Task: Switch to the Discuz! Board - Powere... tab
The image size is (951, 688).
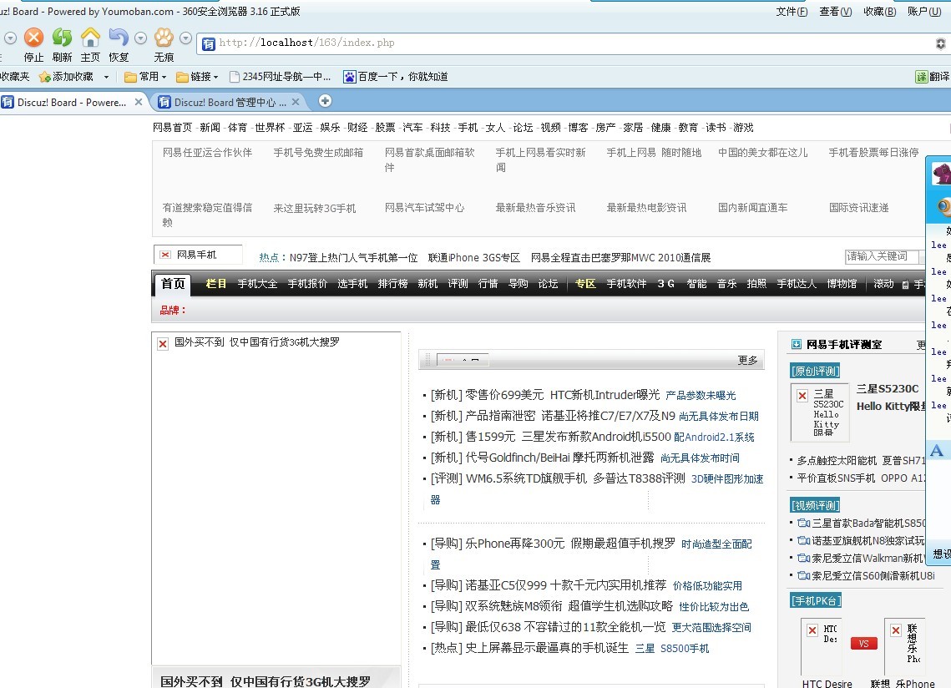Action: [72, 102]
